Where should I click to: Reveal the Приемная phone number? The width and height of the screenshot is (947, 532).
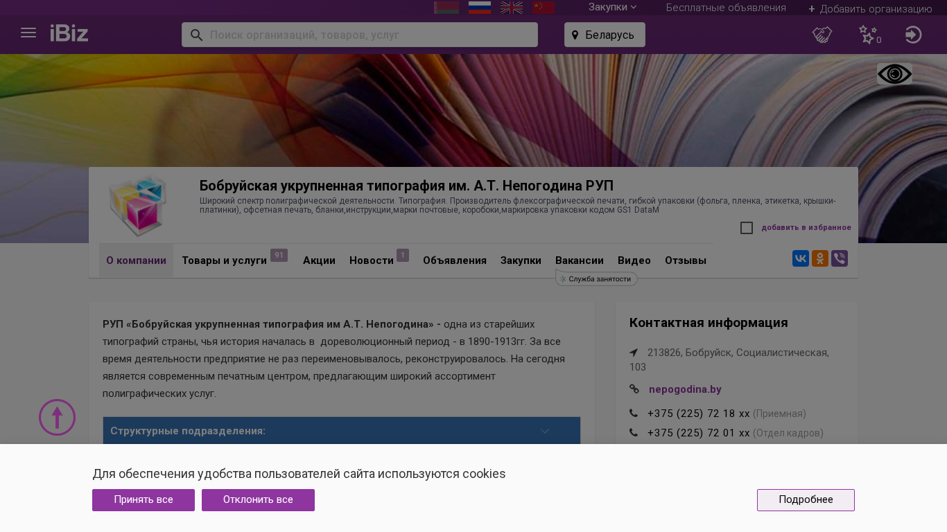(x=699, y=414)
